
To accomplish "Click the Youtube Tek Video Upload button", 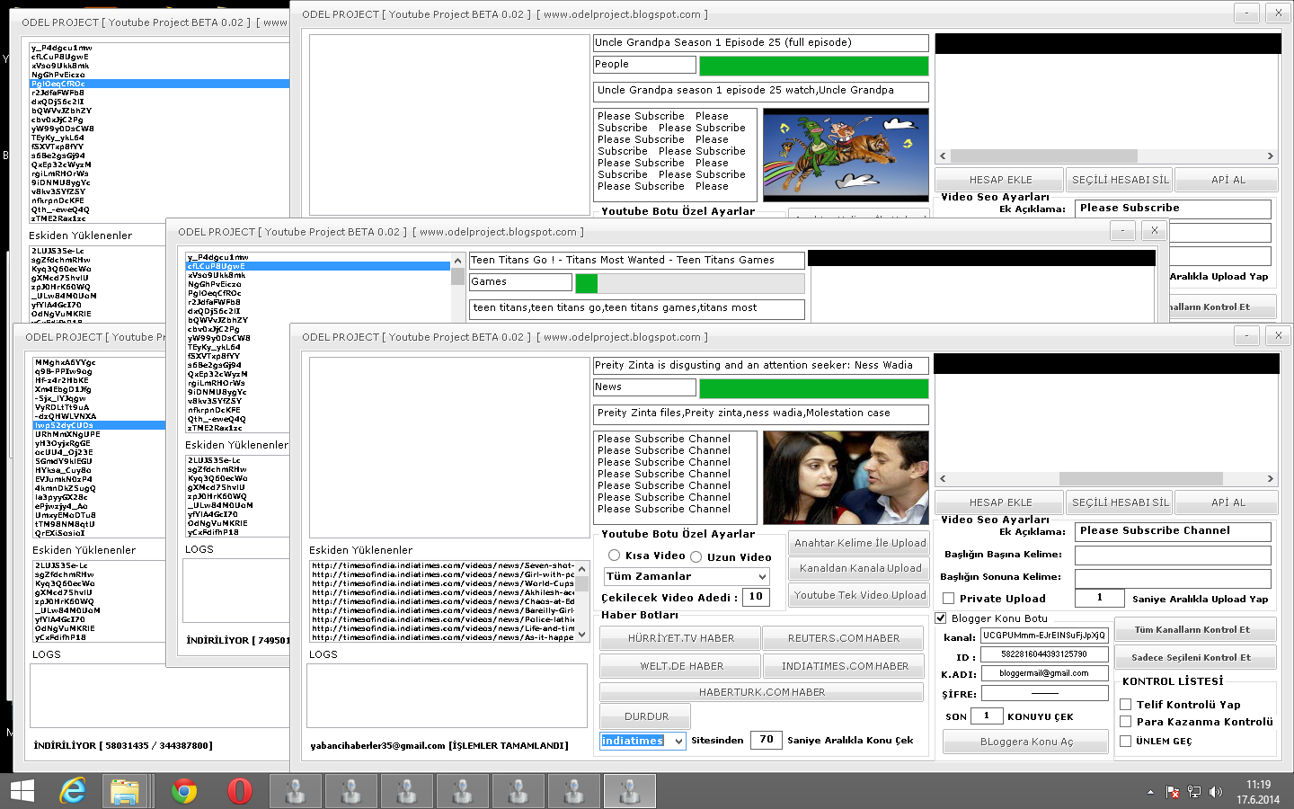I will point(860,595).
